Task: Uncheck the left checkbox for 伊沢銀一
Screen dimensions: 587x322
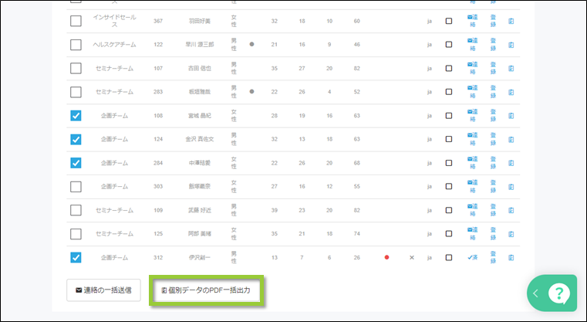Action: (76, 257)
